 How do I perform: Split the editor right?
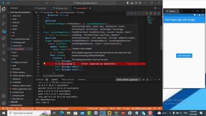tap(155, 8)
